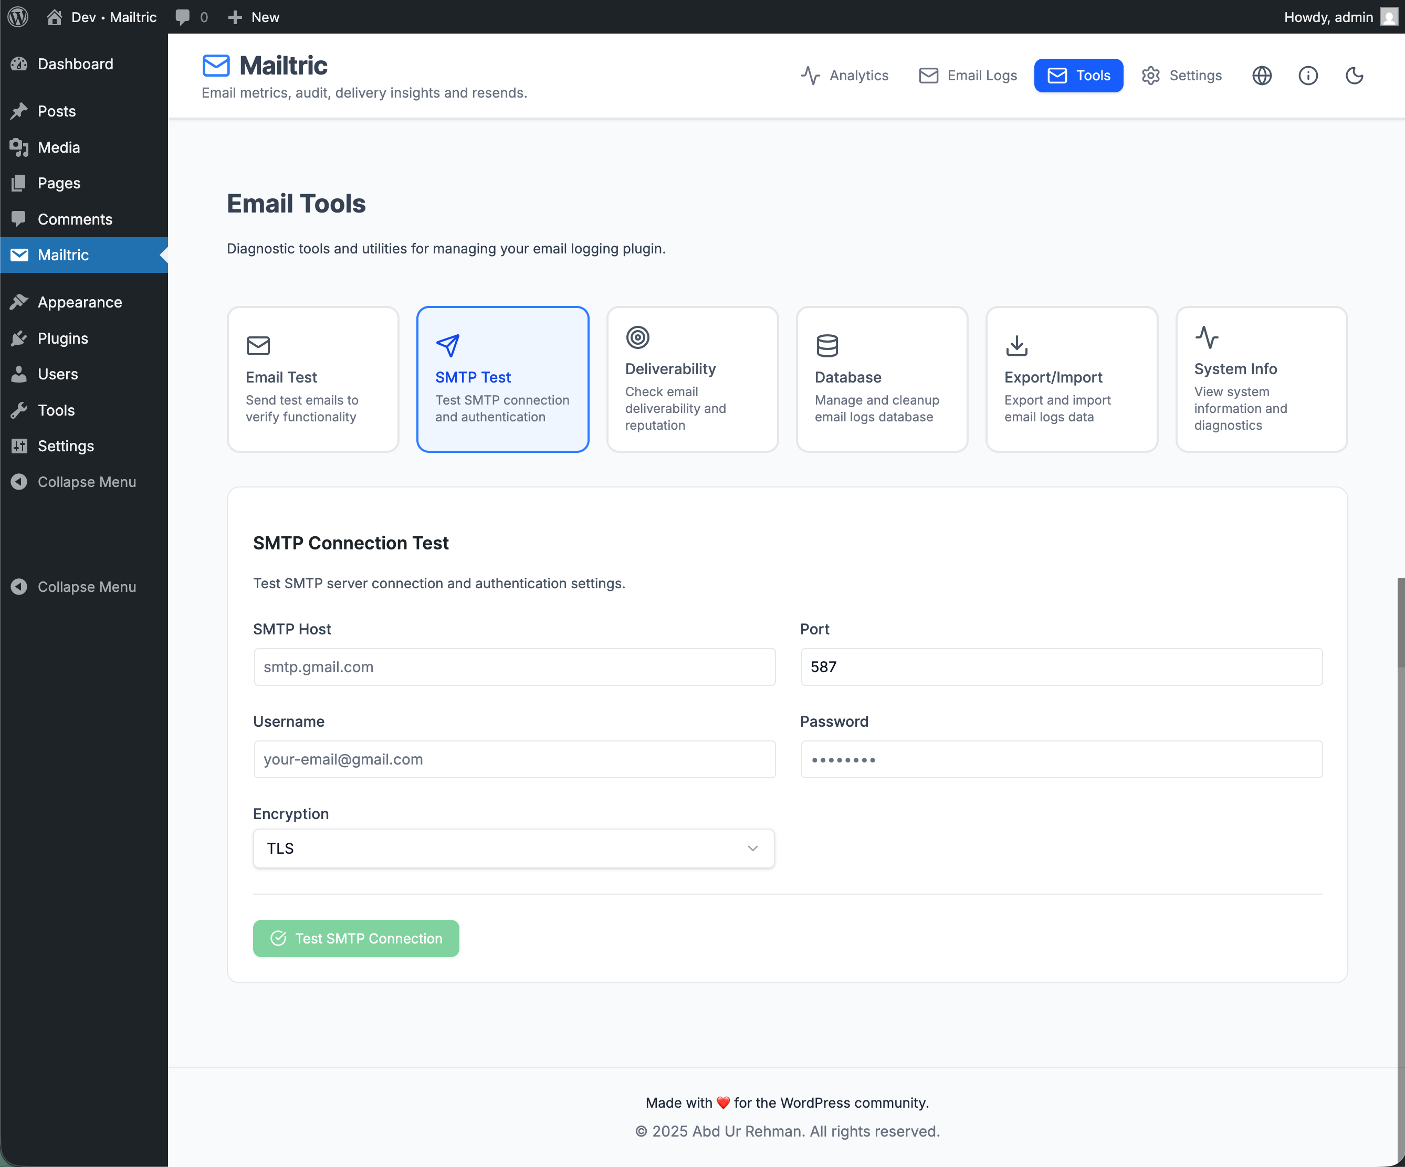Screen dimensions: 1405x1167
Task: Select the Export/Import download icon
Action: coord(1016,346)
